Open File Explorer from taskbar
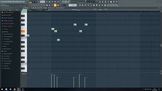Viewport: 162px width, 91px height. coord(6,89)
